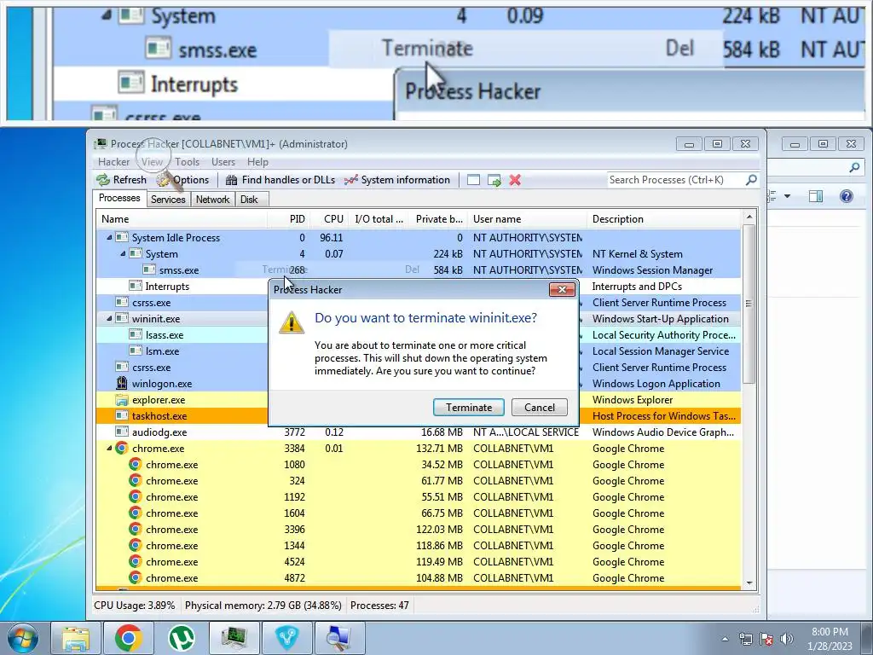Click the network tray icon
The image size is (873, 655).
746,639
